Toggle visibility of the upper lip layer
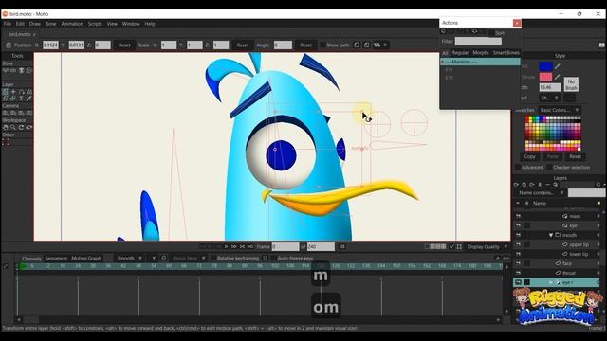Viewport: 607px width, 341px height. [x=518, y=244]
